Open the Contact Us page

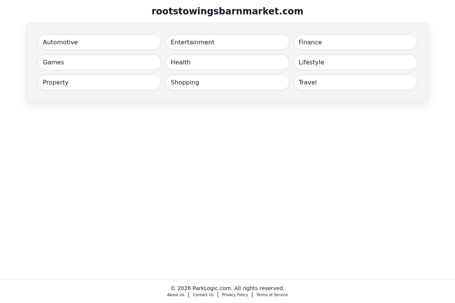(x=203, y=295)
